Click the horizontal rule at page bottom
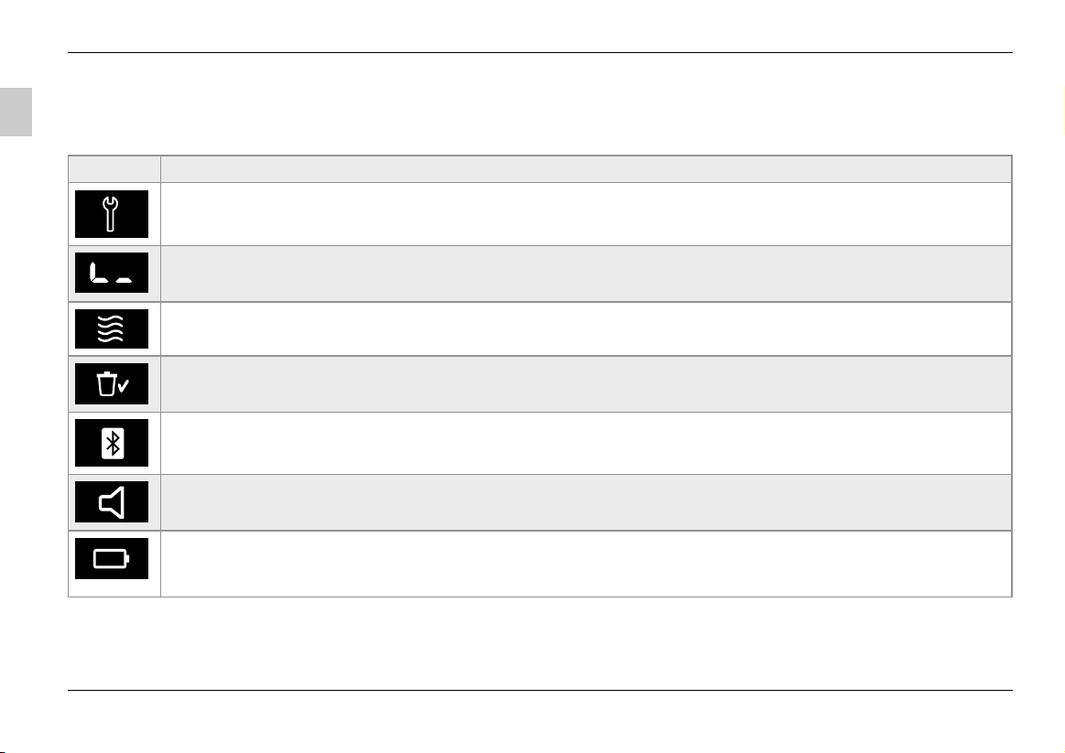The height and width of the screenshot is (753, 1065). 540,691
